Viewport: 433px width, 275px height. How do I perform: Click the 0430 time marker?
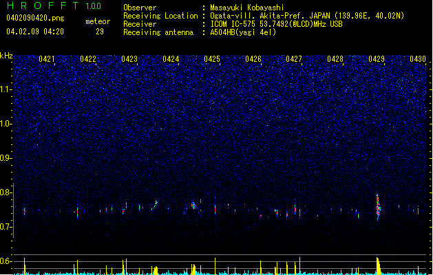(x=418, y=59)
